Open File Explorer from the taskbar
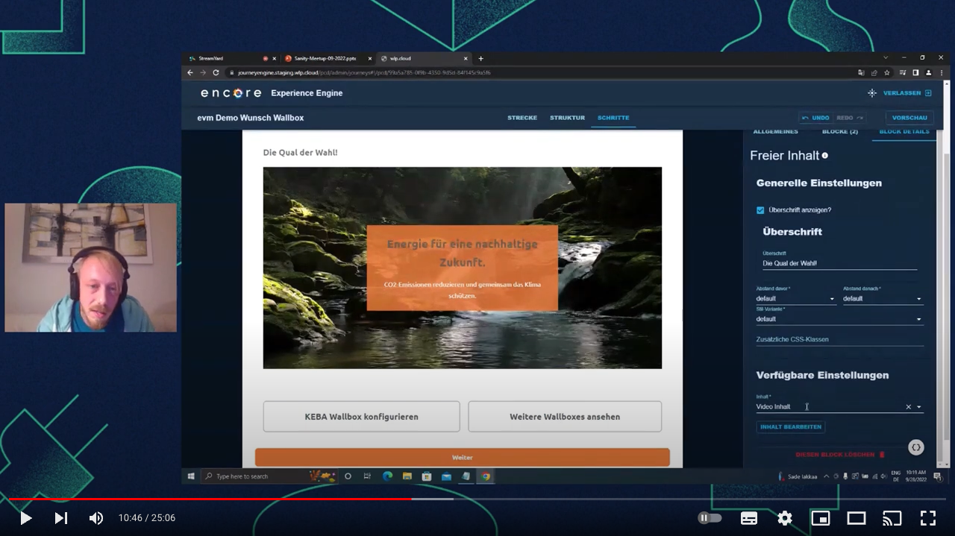Image resolution: width=955 pixels, height=536 pixels. 407,476
